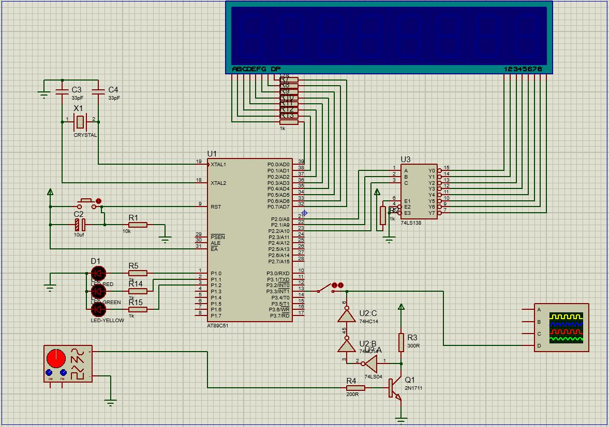Adjust the blue FM knob on generator

63,373
